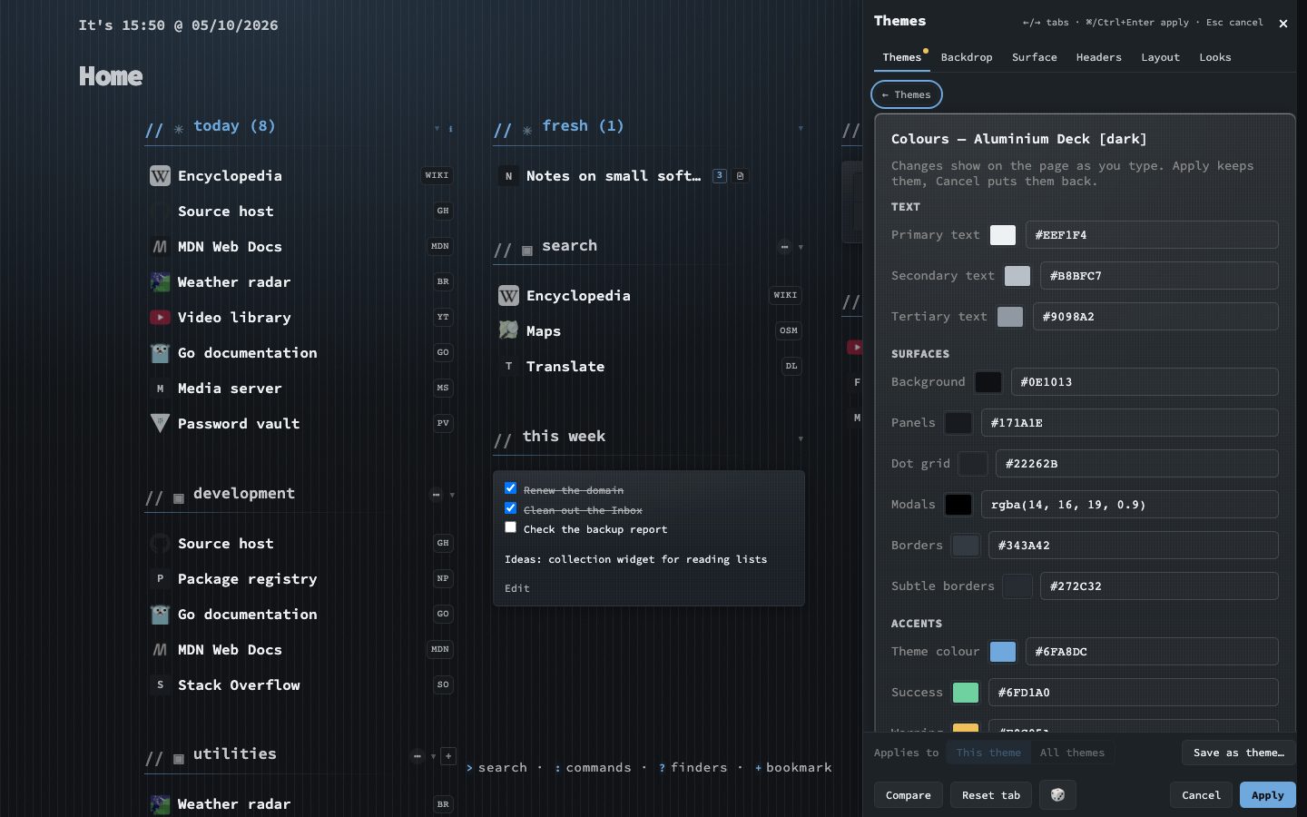Open the more options menu on search header

784,247
